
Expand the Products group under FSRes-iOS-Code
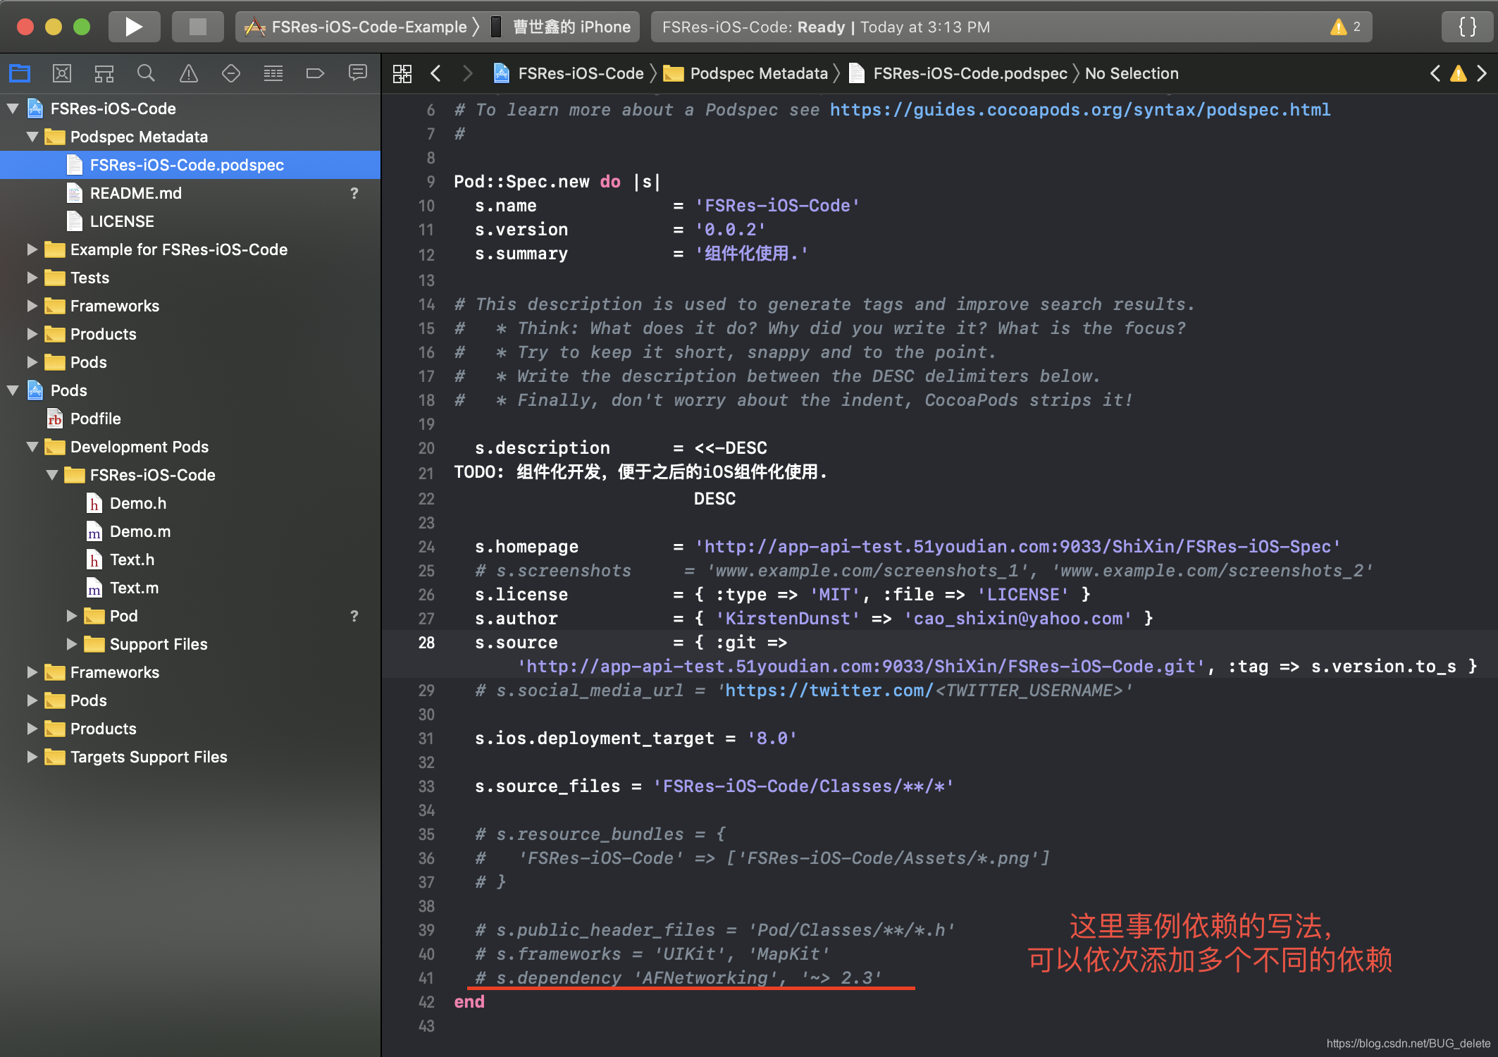32,334
